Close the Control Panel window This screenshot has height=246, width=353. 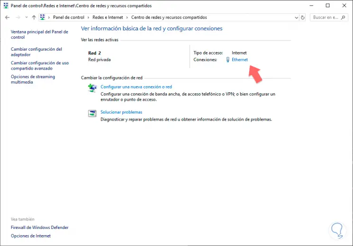click(344, 6)
